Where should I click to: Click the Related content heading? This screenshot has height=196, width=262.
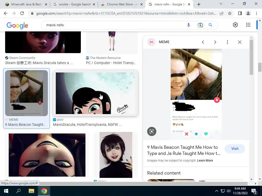coord(164,173)
